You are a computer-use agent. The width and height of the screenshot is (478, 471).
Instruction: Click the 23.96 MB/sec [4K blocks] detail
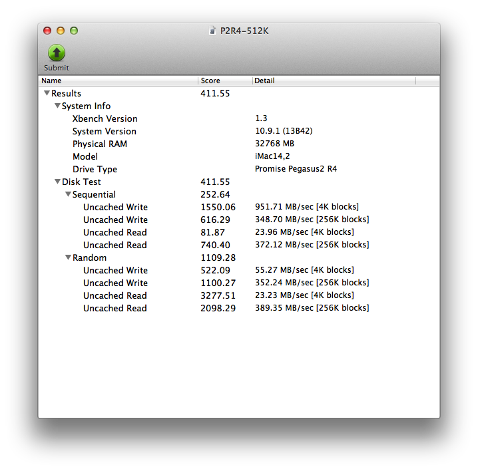point(304,232)
